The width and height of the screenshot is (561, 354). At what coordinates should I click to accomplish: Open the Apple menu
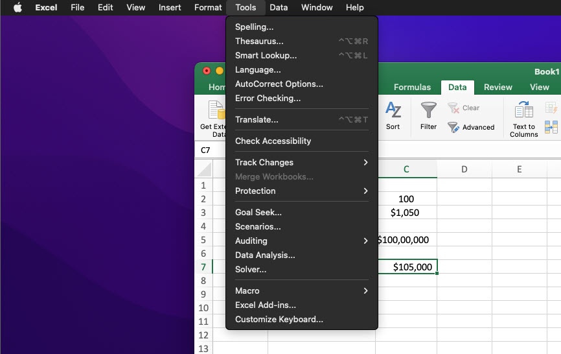point(17,8)
